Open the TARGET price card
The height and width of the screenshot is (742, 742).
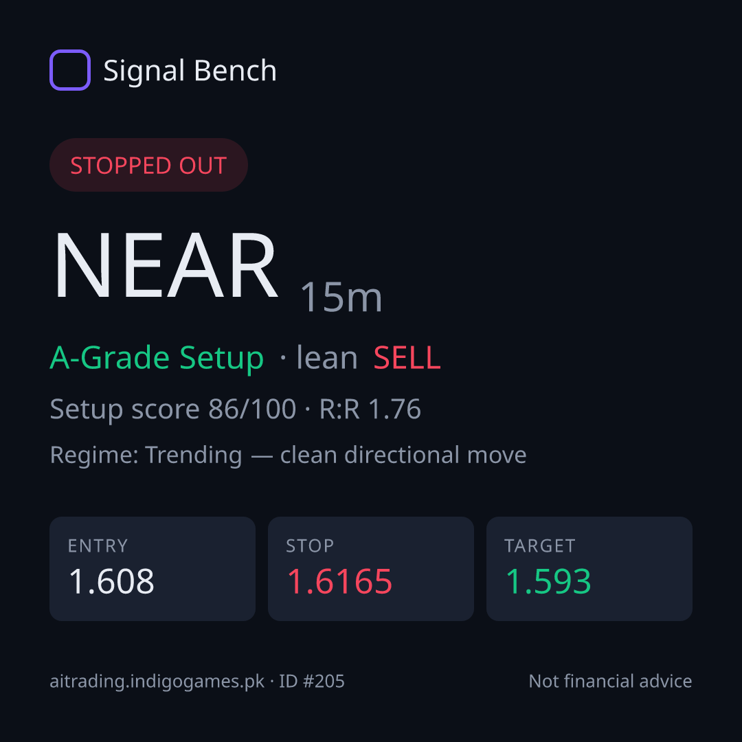pyautogui.click(x=589, y=569)
